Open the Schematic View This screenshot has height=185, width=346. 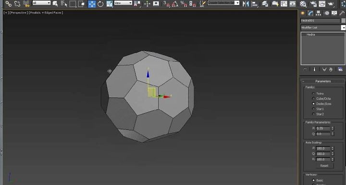(x=293, y=4)
